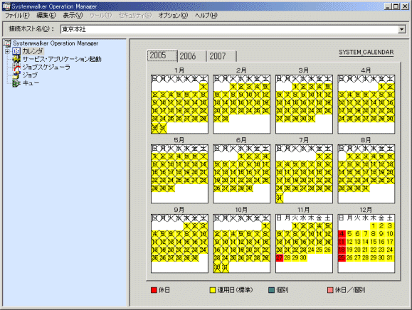Switch to the 2007 year tab
This screenshot has height=310, width=412.
click(x=221, y=56)
